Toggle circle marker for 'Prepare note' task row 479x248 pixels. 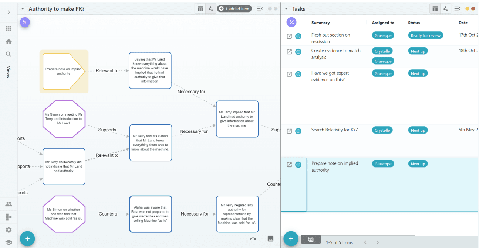tap(298, 165)
